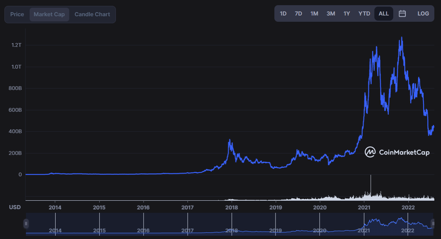
Task: Set chart range to 1D
Action: pyautogui.click(x=283, y=13)
